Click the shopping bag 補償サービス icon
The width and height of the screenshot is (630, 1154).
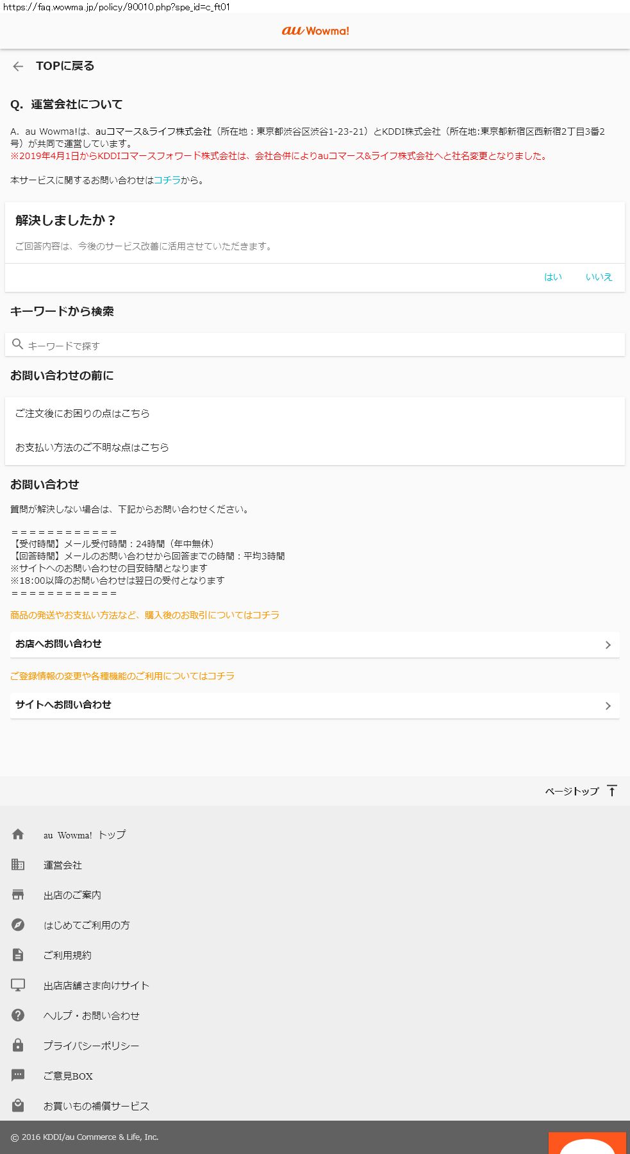click(18, 1105)
